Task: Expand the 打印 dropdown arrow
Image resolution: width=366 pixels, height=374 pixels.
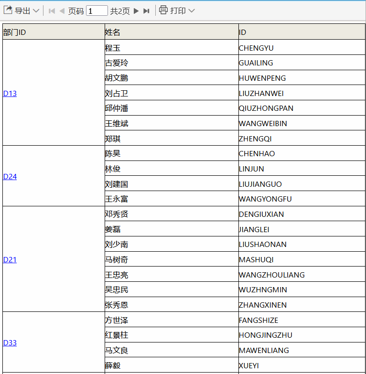Action: (x=192, y=11)
